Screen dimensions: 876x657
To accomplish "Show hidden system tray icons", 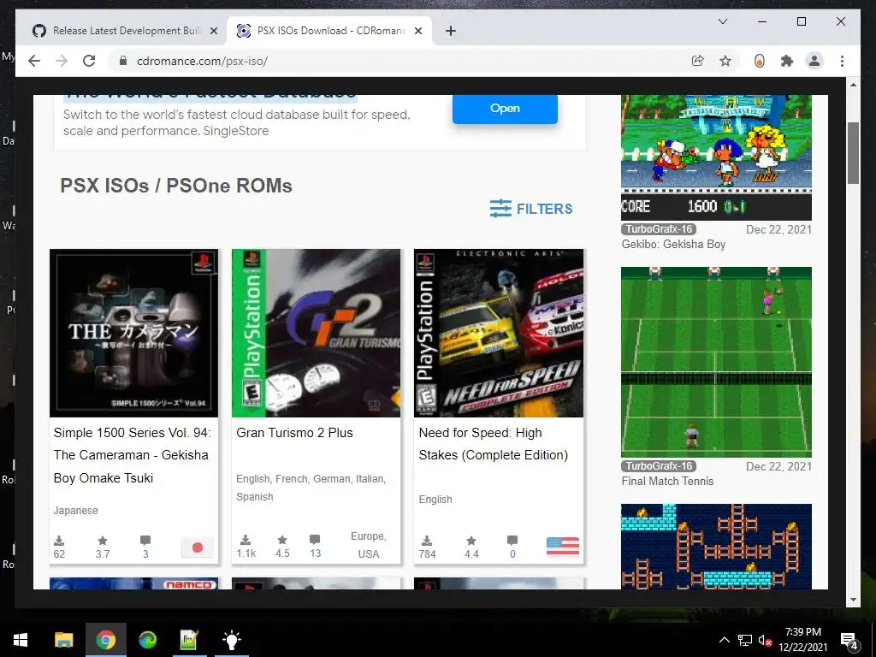I will (724, 640).
